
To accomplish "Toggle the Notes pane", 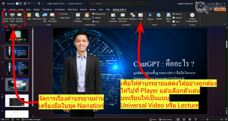I will pos(153,119).
